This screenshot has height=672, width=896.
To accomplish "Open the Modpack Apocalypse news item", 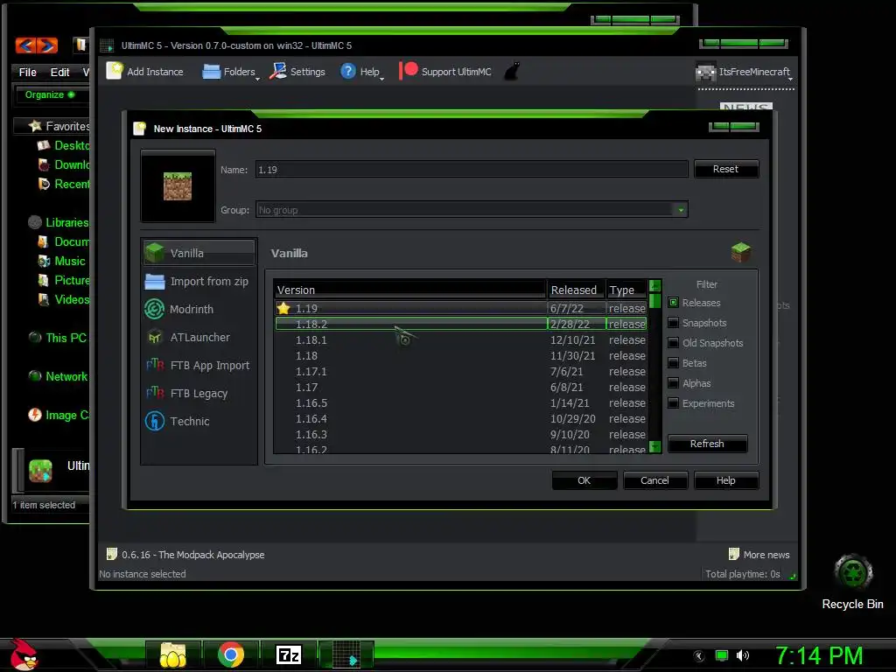I will (185, 554).
